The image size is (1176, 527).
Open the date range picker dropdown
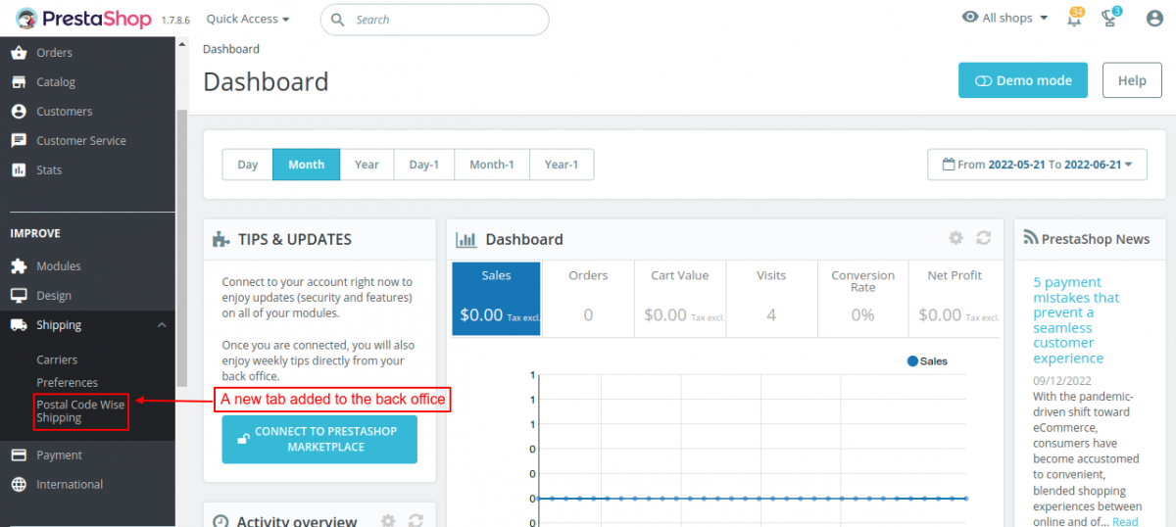pos(1037,165)
